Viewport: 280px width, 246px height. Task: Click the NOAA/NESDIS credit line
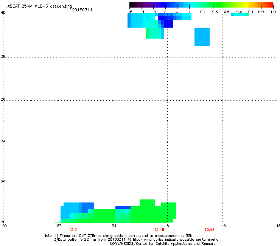pos(163,244)
